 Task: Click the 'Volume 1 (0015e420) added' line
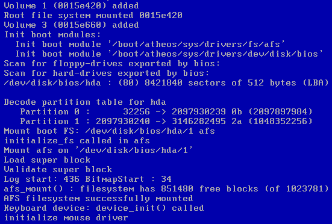tap(71, 5)
